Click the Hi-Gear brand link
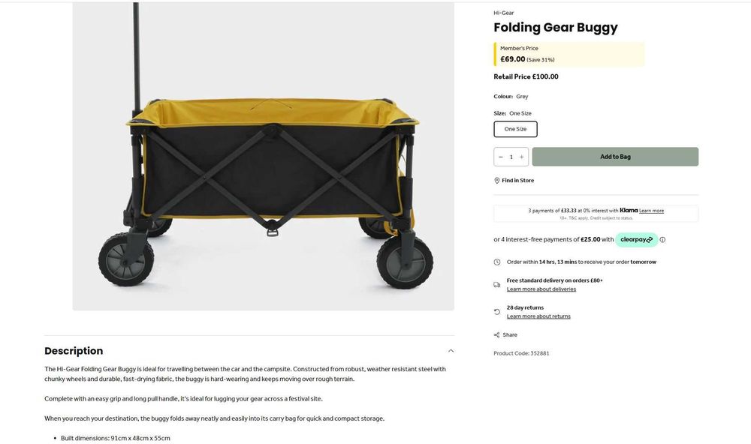Image resolution: width=751 pixels, height=444 pixels. 504,13
